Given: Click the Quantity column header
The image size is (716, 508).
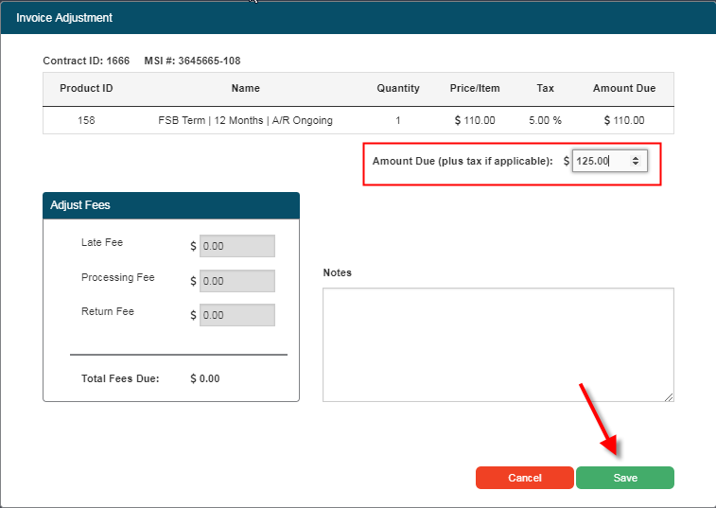Looking at the screenshot, I should (x=397, y=88).
